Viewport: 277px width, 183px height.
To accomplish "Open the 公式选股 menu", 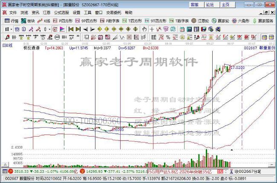I will point(61,12).
